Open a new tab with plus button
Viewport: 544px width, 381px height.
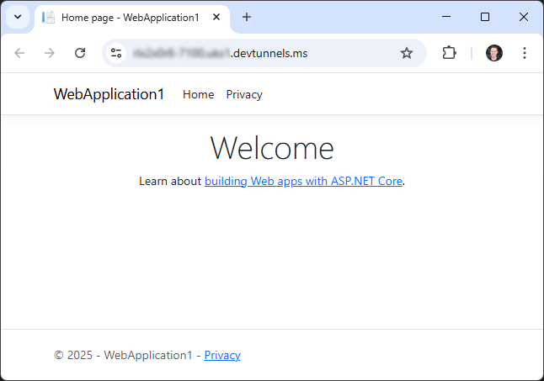(x=247, y=17)
